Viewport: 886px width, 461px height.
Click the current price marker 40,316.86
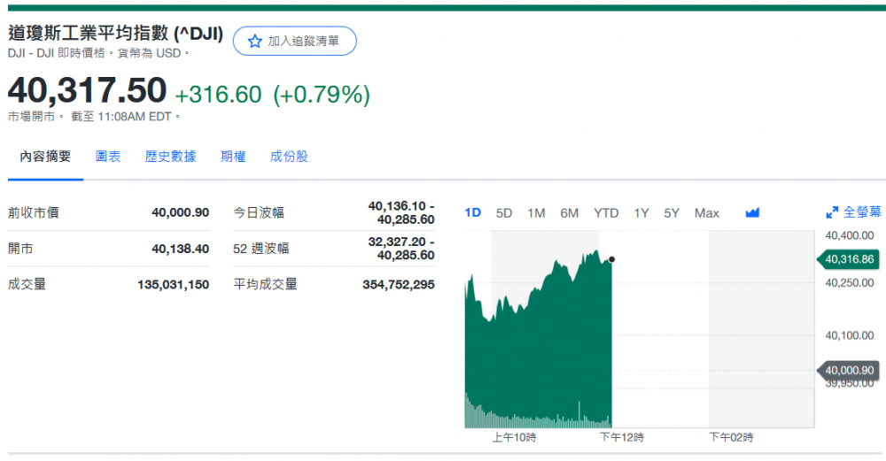(x=848, y=259)
